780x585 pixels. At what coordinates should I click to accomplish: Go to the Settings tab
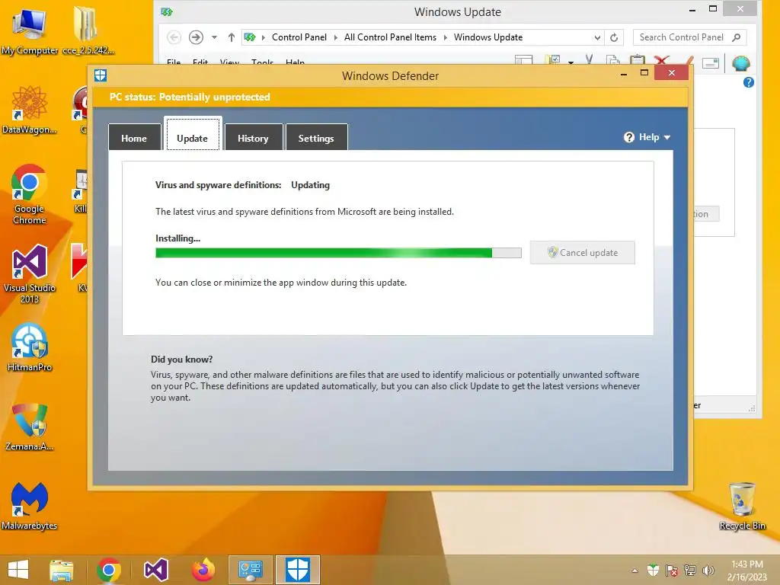[x=316, y=138]
